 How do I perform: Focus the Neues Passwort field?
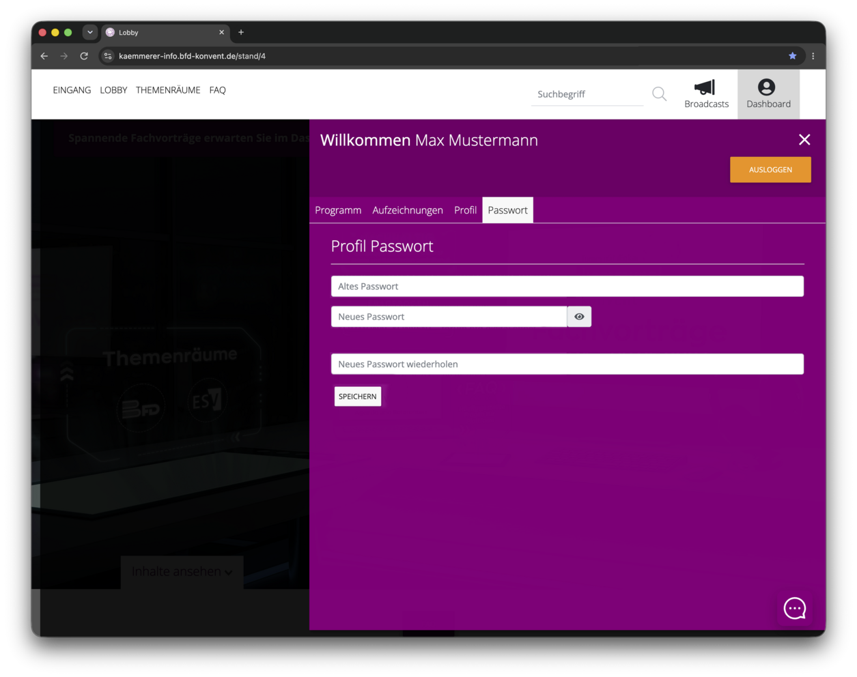point(449,317)
